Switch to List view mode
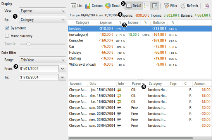This screenshot has width=212, height=140. point(76,6)
